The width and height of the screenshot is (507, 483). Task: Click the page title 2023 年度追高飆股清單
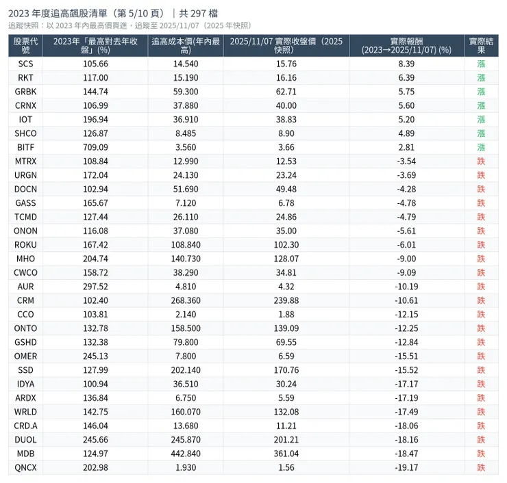pyautogui.click(x=84, y=12)
